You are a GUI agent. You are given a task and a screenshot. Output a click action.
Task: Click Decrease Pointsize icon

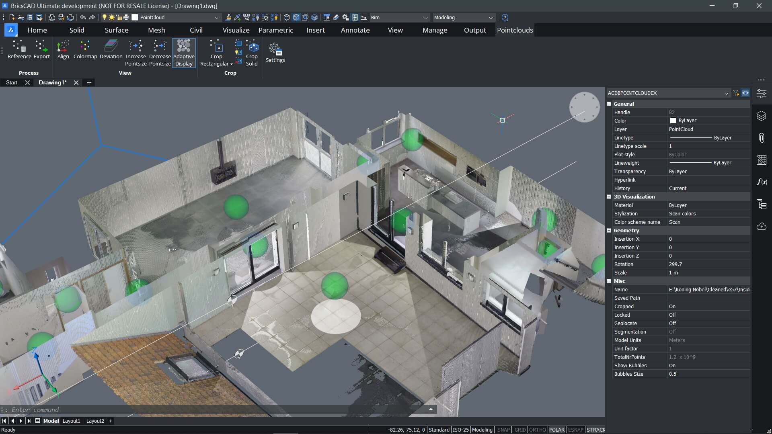coord(160,46)
